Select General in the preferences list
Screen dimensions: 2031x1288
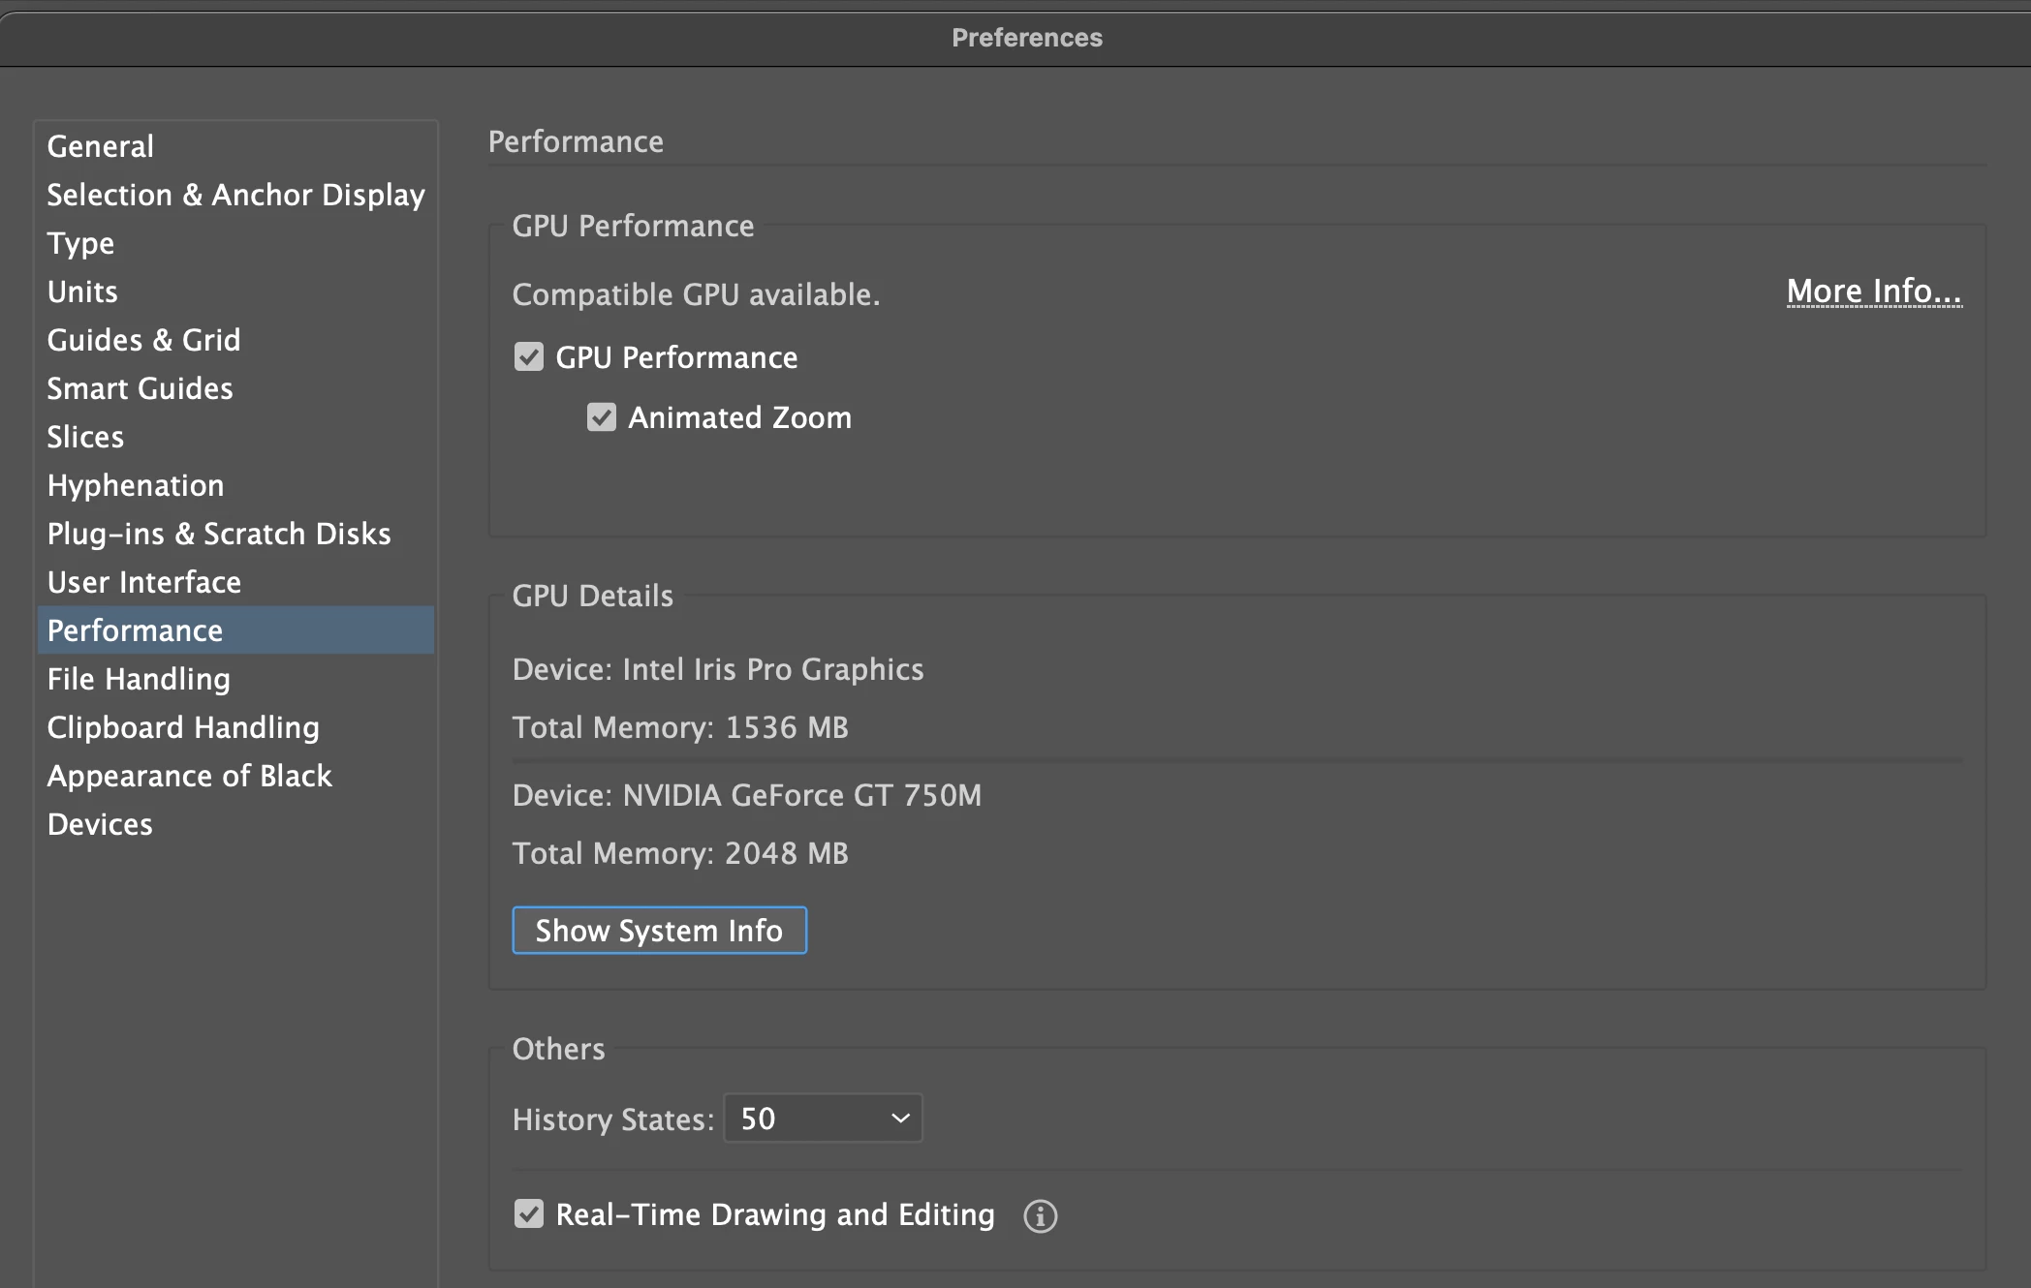tap(101, 146)
